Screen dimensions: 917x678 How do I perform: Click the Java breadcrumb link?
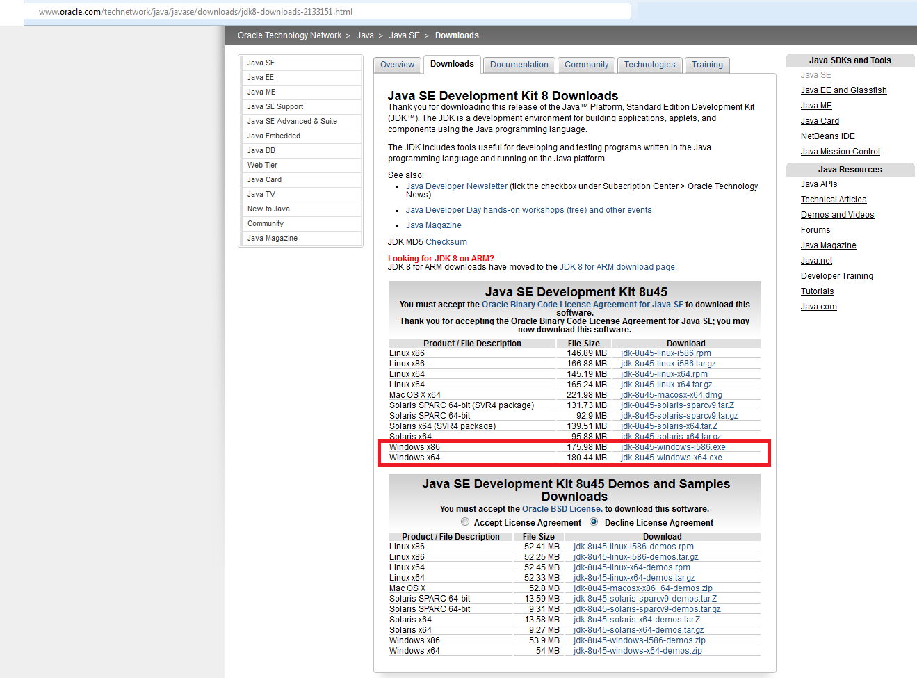(x=365, y=35)
